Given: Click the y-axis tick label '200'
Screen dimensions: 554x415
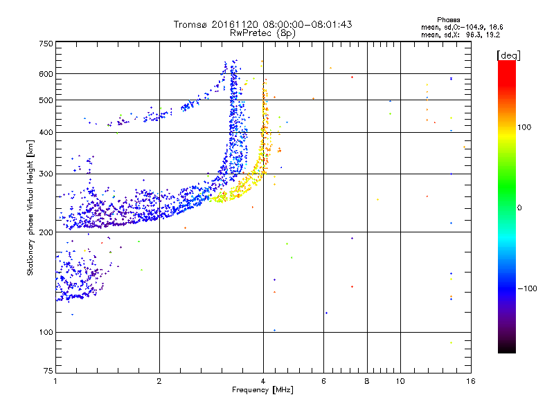Looking at the screenshot, I should tap(46, 232).
